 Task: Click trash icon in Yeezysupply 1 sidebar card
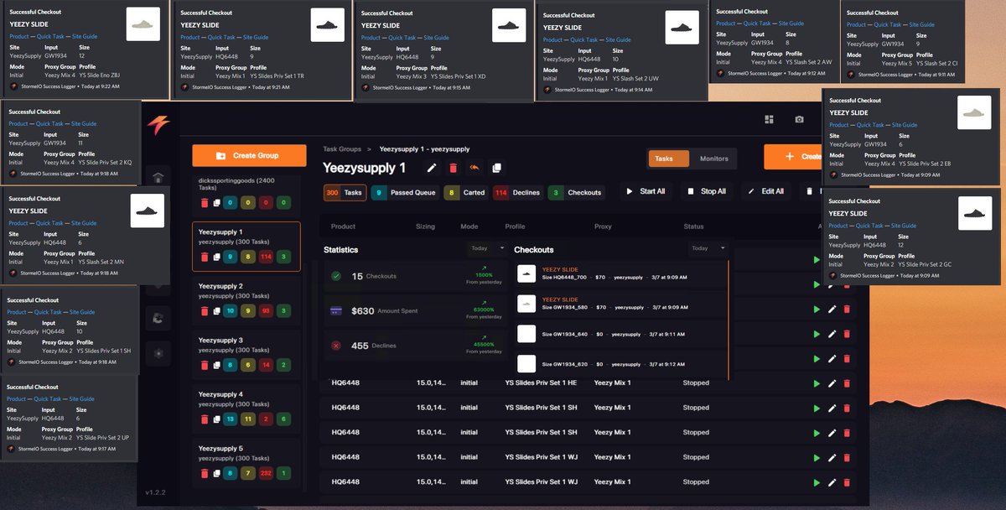[x=204, y=257]
